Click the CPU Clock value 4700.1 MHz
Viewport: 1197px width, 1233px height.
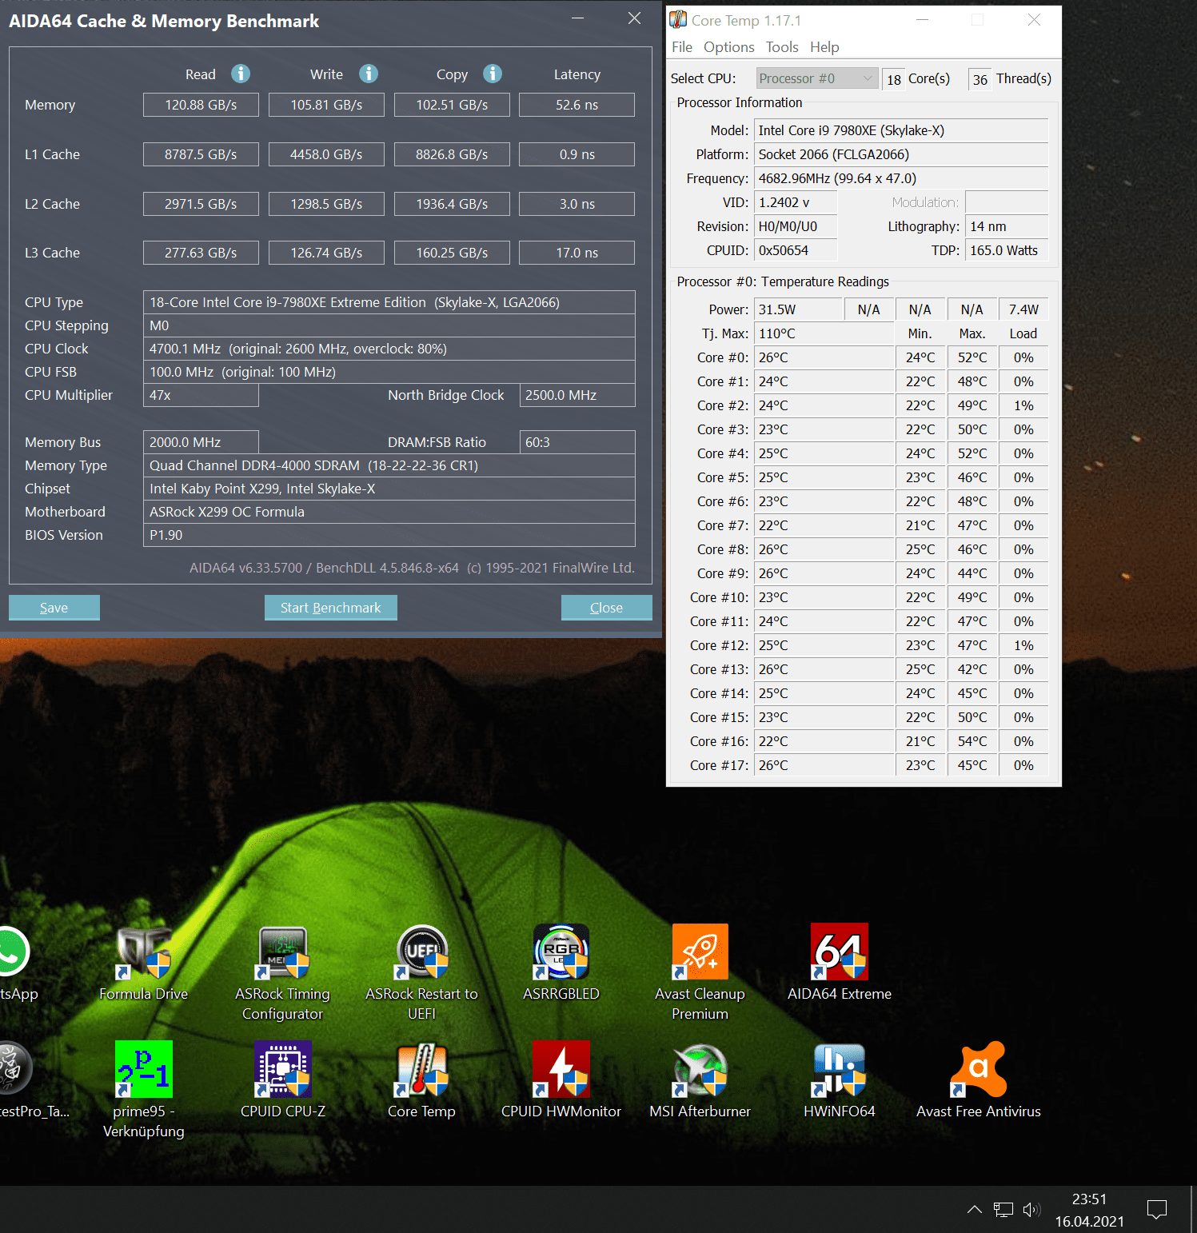[389, 349]
